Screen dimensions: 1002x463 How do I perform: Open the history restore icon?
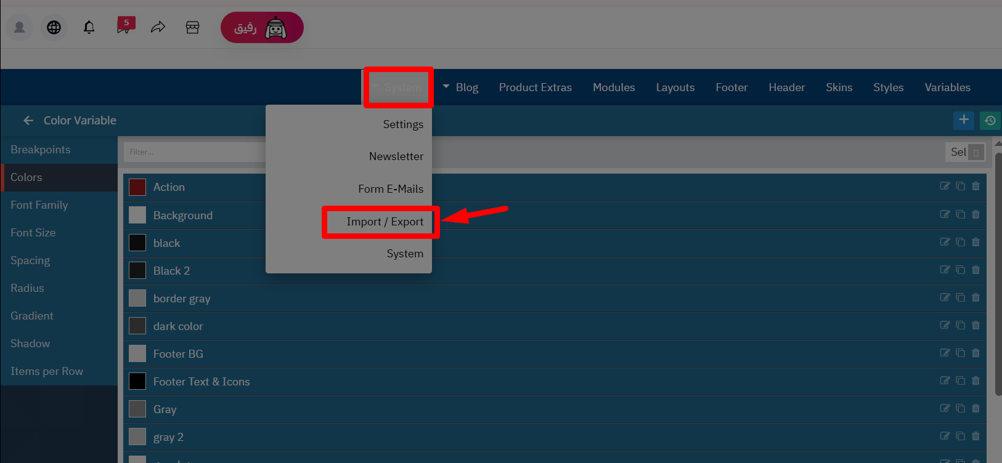point(990,121)
